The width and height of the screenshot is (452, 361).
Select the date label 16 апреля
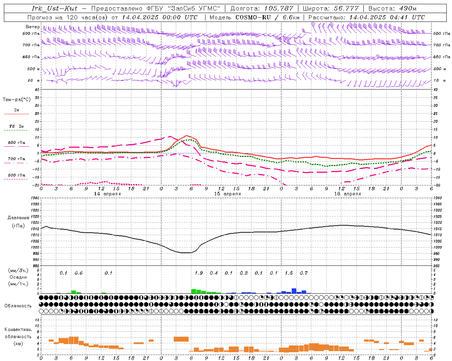347,194
